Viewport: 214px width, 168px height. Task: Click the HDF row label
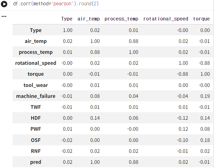point(36,118)
